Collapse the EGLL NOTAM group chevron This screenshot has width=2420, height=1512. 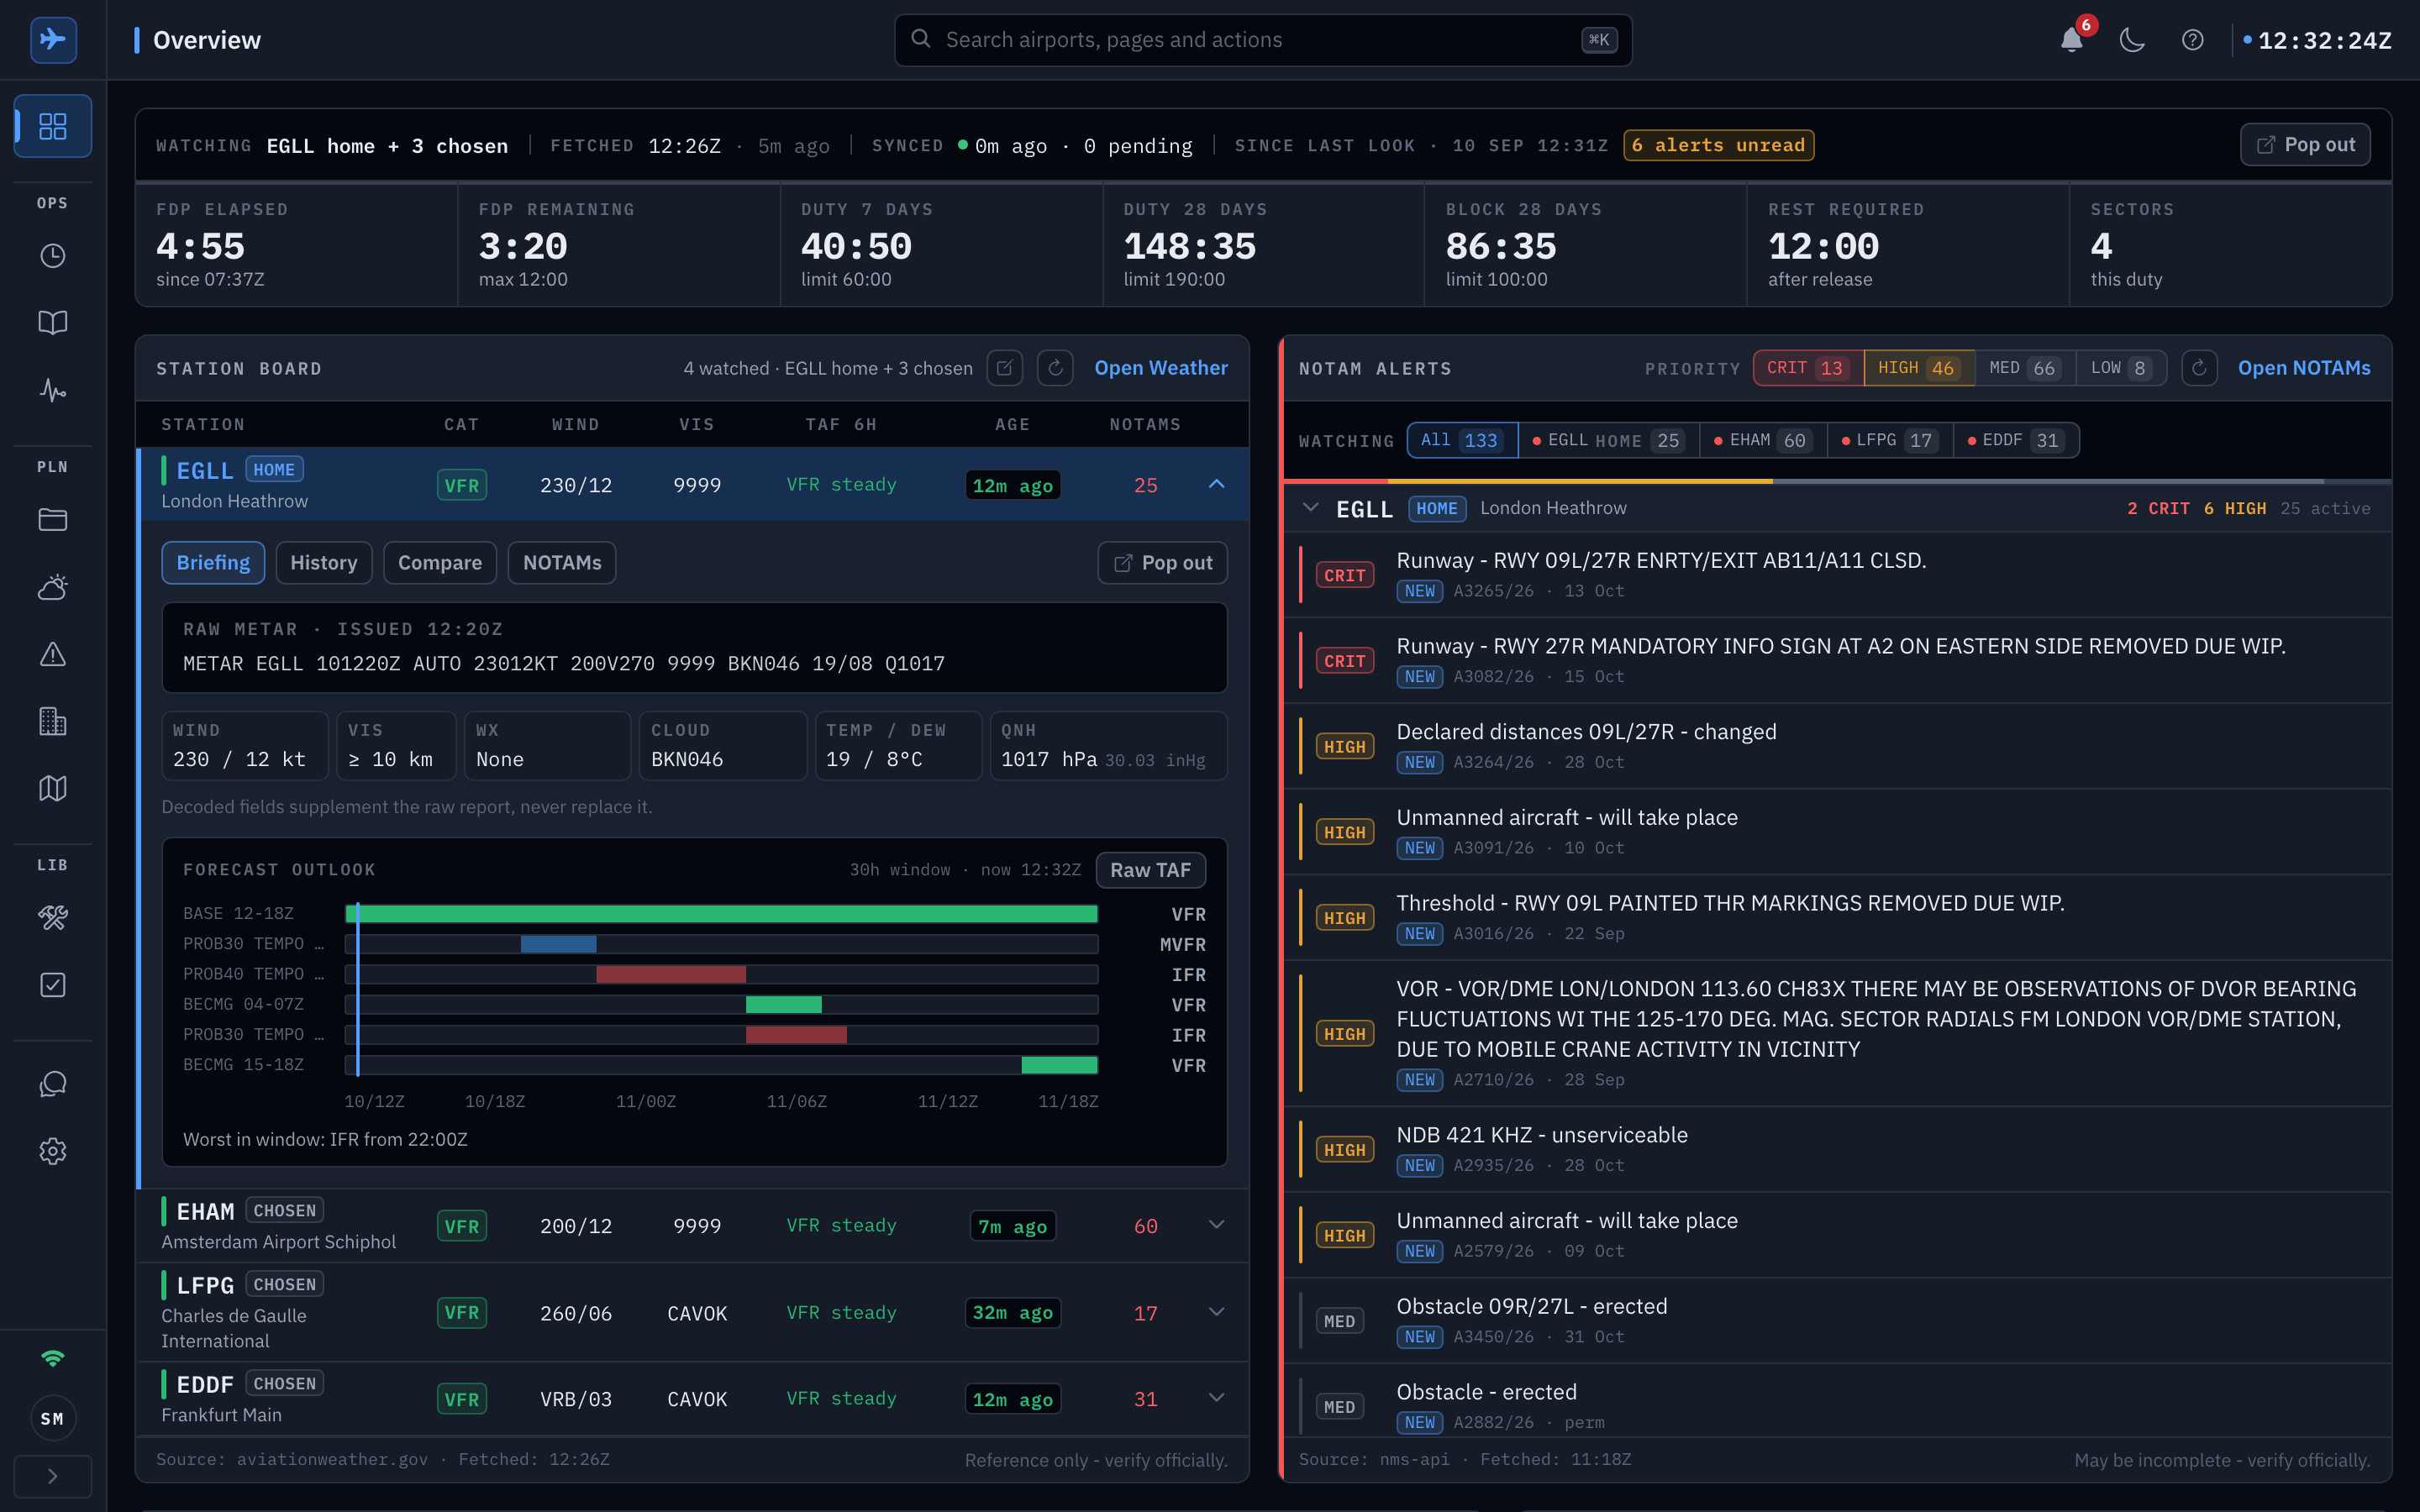[x=1310, y=508]
